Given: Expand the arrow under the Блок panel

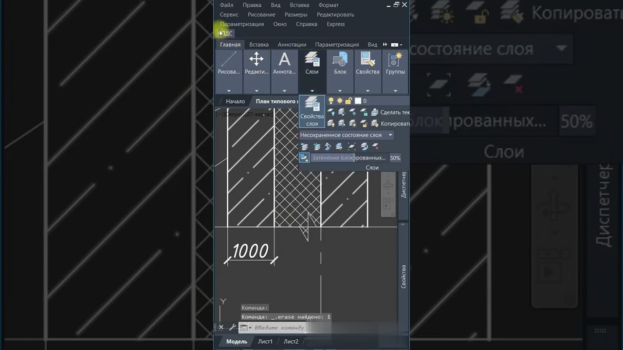Looking at the screenshot, I should point(340,90).
